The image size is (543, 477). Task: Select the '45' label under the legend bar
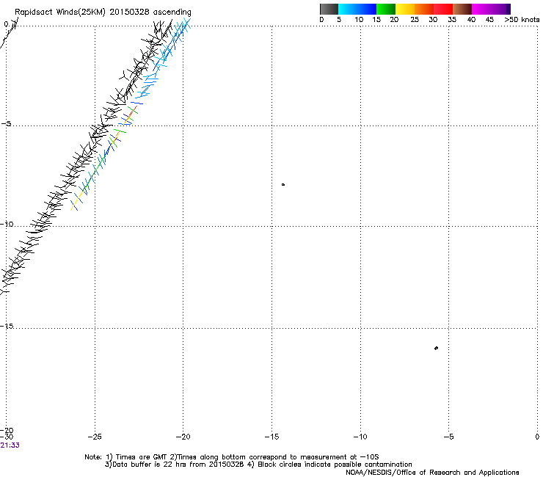point(489,20)
